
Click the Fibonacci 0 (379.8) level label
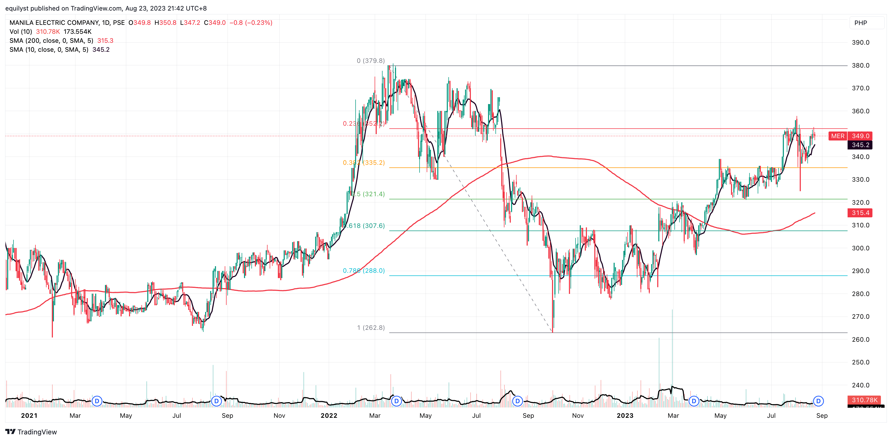(x=371, y=60)
